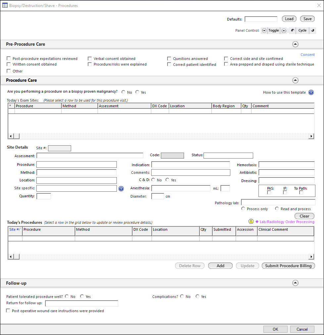Viewport: 324px width, 335px height.
Task: Click the Panel Control collapse-all up arrow
Action: click(284, 30)
